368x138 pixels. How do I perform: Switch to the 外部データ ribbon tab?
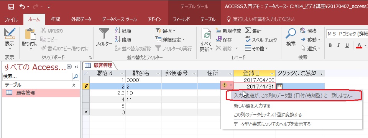tap(81, 19)
